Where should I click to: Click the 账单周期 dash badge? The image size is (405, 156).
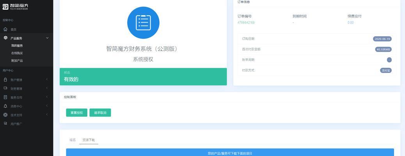click(x=389, y=60)
